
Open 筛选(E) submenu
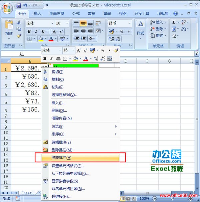coord(80,127)
